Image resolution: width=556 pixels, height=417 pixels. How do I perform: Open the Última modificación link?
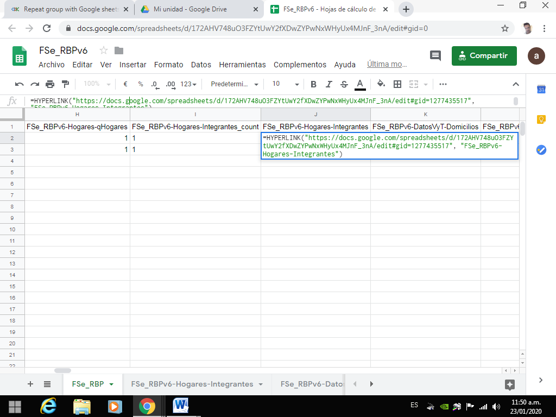pyautogui.click(x=387, y=64)
